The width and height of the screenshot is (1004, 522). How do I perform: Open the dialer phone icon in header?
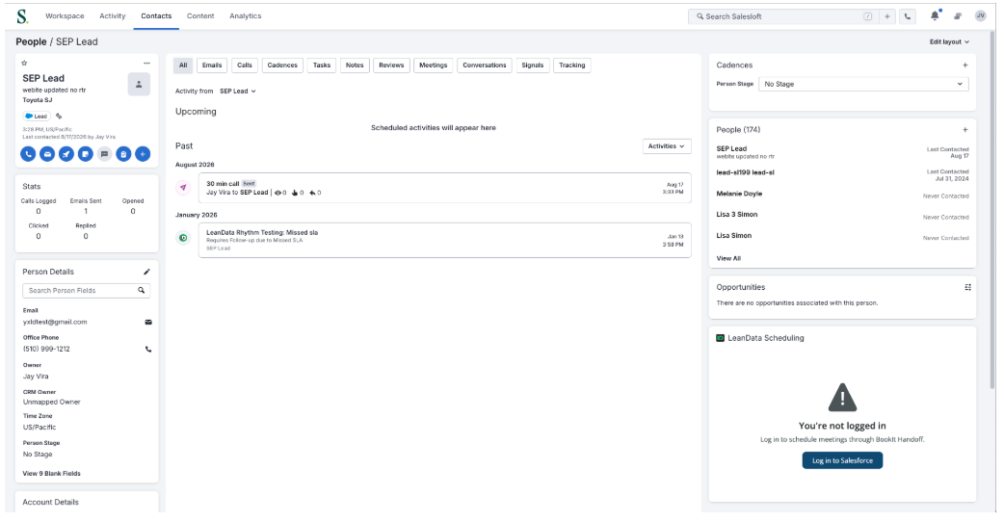pyautogui.click(x=908, y=16)
